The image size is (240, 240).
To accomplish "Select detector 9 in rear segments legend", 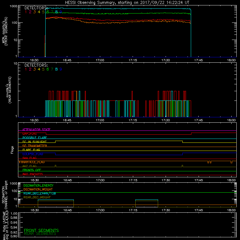I will (61, 69).
